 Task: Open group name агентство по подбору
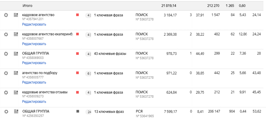coord(40,73)
